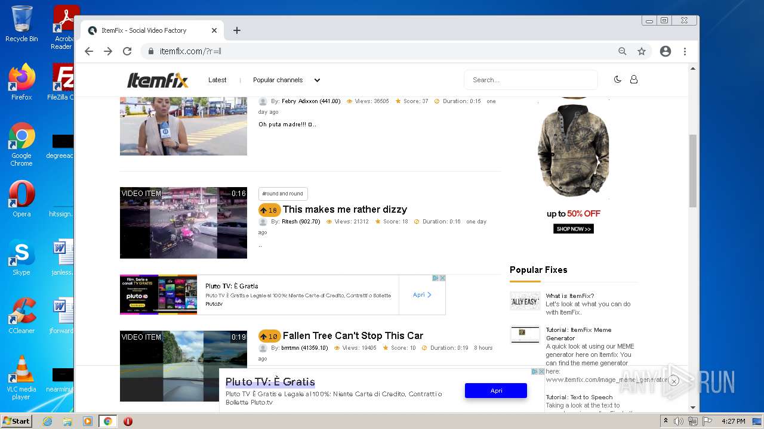Open the Latest menu item
This screenshot has height=429, width=764.
[217, 80]
